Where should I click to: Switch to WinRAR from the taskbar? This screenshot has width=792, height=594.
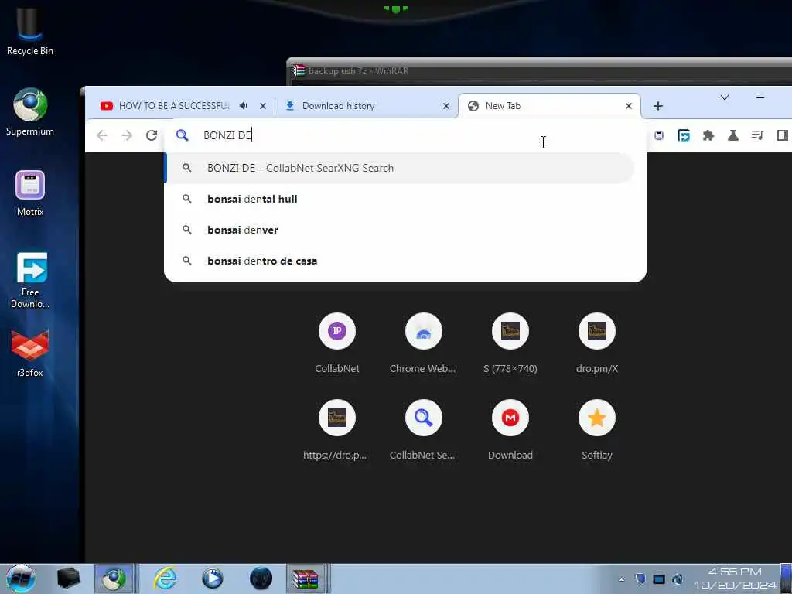(306, 579)
